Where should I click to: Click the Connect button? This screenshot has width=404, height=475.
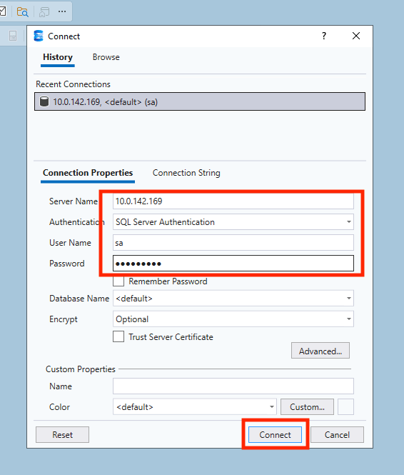tap(275, 435)
